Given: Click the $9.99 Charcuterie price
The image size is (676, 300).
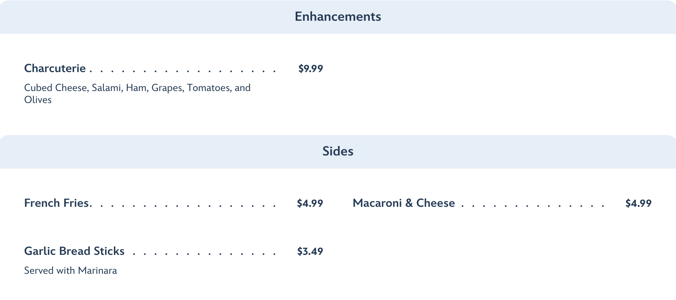Looking at the screenshot, I should (311, 68).
